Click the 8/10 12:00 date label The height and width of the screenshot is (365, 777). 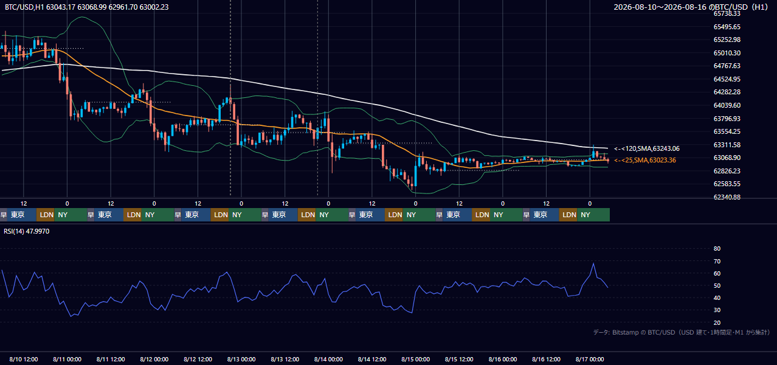coord(24,359)
